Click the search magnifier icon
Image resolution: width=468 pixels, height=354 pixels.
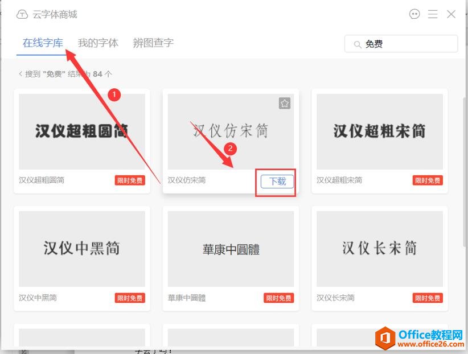coord(358,44)
